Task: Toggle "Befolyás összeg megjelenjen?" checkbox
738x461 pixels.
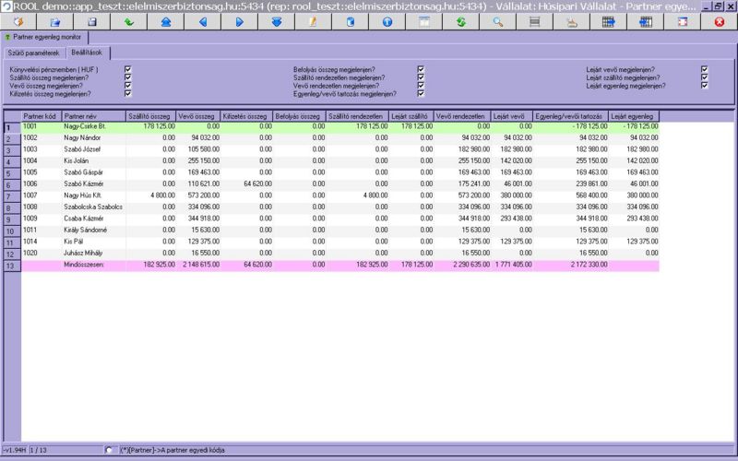Action: click(x=420, y=69)
